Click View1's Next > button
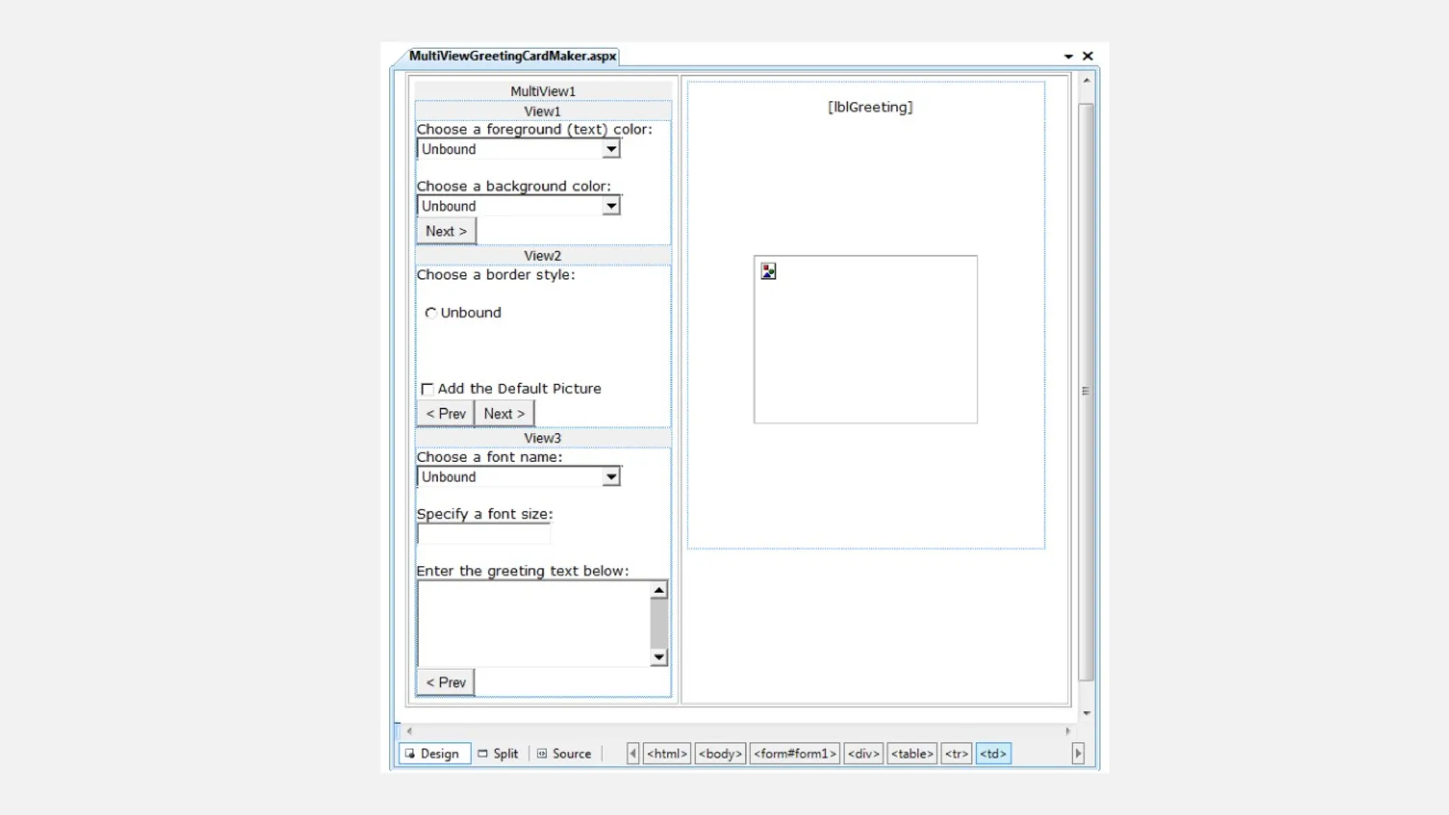Viewport: 1449px width, 815px height. pyautogui.click(x=446, y=231)
